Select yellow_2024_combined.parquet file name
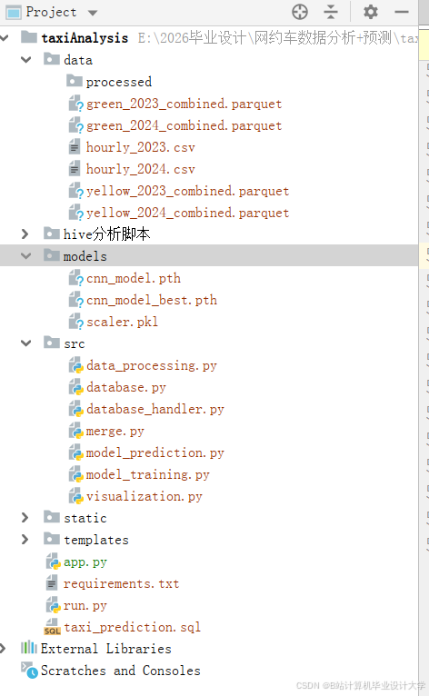This screenshot has height=696, width=429. point(187,213)
